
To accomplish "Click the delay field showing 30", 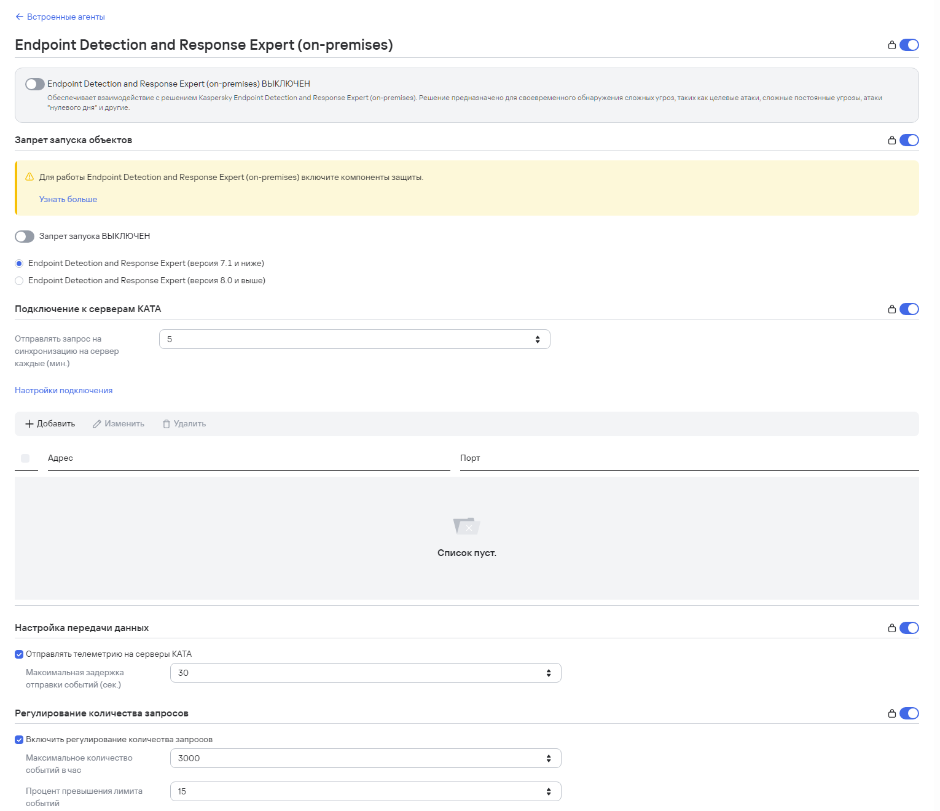I will (x=366, y=673).
